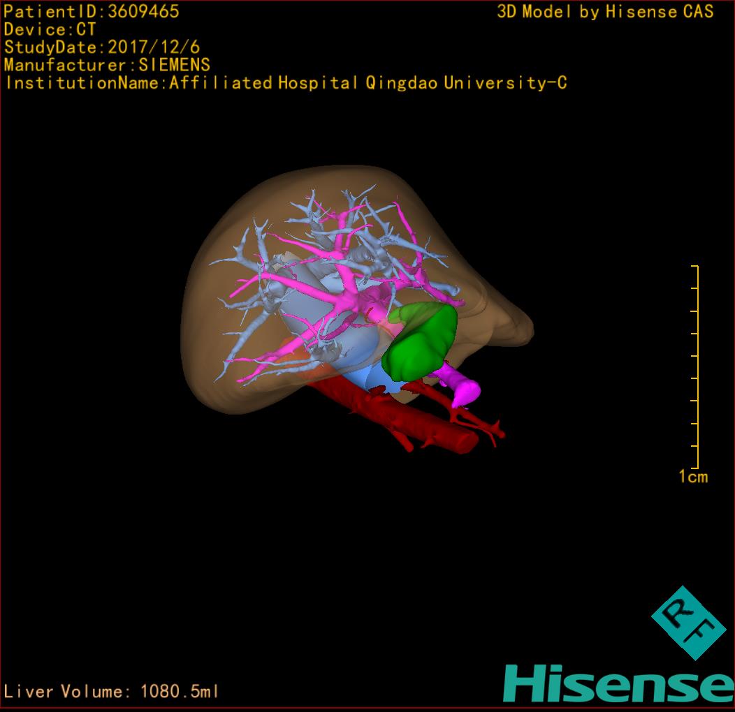Click the RF orientation diamond marker

point(689,623)
